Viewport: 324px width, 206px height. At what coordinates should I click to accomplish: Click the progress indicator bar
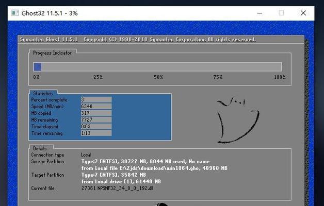point(157,67)
